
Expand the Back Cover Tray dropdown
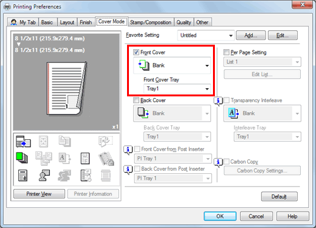click(x=177, y=137)
